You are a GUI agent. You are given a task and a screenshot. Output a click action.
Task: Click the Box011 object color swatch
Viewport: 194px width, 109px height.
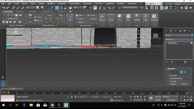tap(192, 35)
